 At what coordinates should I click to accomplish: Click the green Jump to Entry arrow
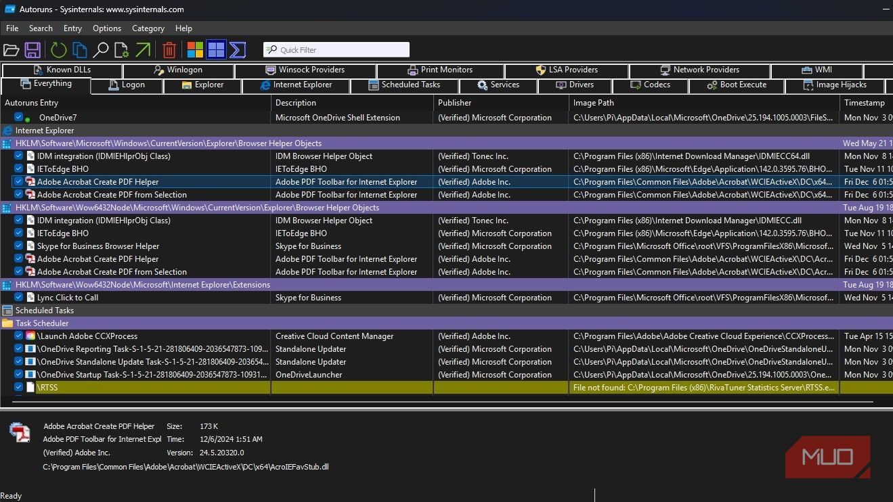click(x=143, y=50)
